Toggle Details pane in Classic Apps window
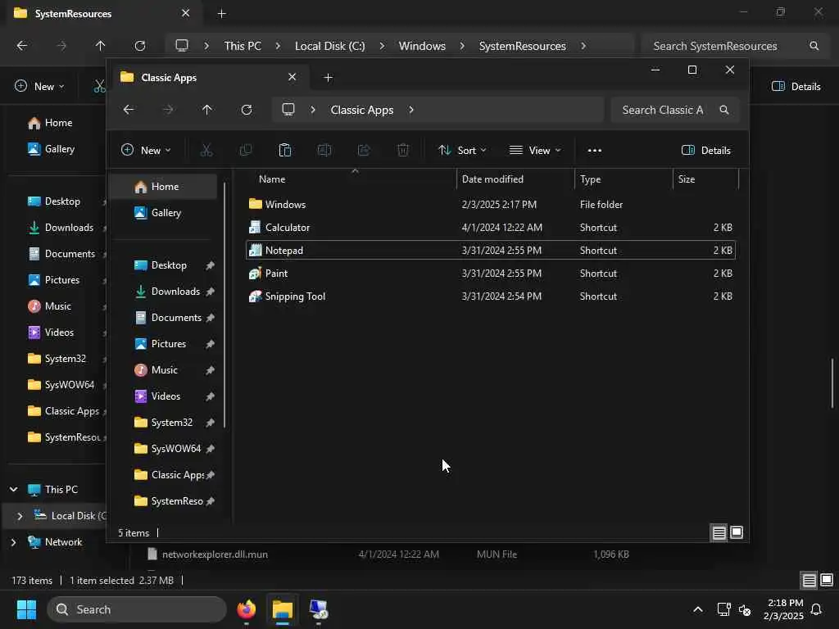Image resolution: width=839 pixels, height=629 pixels. [x=705, y=151]
